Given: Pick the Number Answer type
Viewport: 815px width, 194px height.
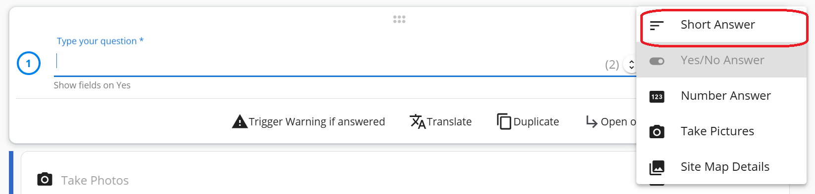Looking at the screenshot, I should [721, 96].
